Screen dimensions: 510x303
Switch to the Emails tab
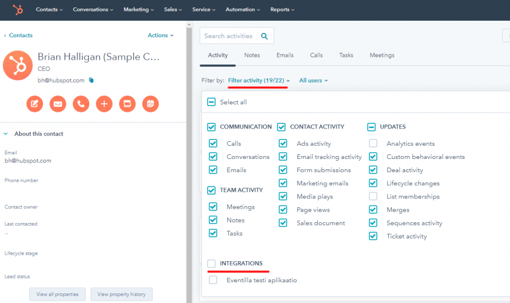pos(285,55)
